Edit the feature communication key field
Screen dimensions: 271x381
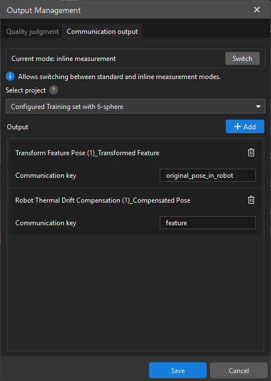tap(208, 222)
